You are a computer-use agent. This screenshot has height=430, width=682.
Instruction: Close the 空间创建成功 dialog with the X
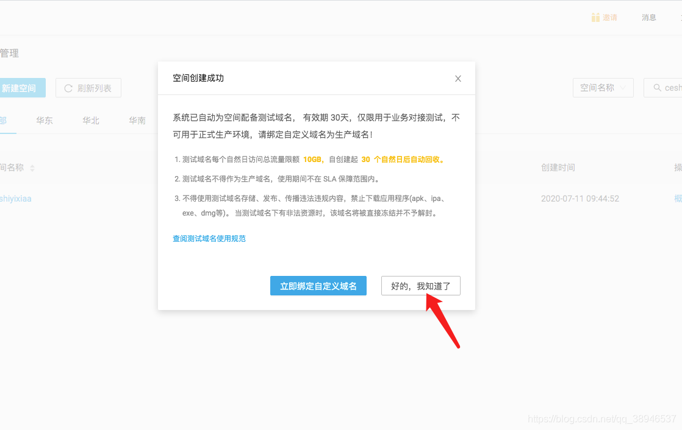[458, 79]
